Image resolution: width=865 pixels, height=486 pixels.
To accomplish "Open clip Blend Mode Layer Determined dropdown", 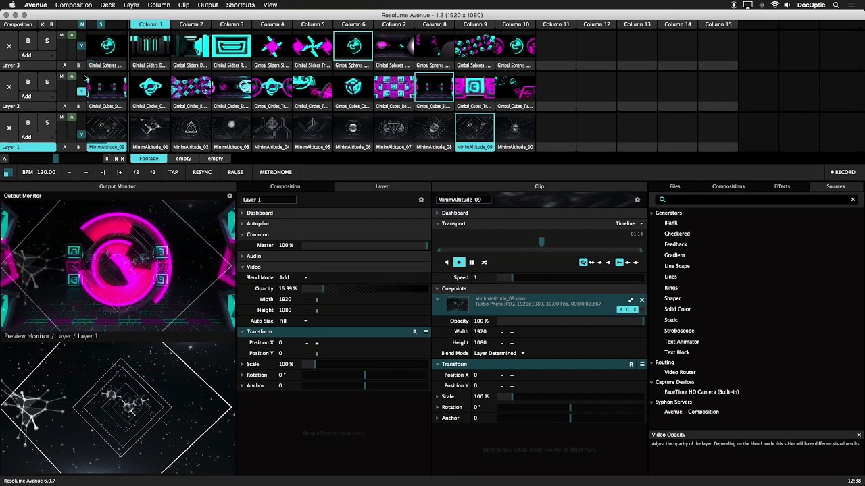I will click(499, 353).
